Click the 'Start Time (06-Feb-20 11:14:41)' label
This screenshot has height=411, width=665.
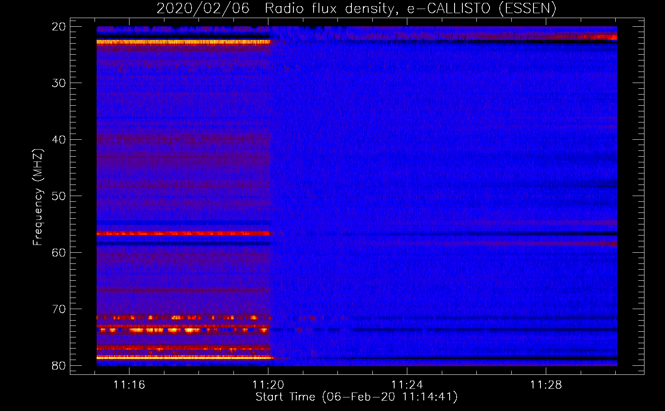click(x=356, y=397)
